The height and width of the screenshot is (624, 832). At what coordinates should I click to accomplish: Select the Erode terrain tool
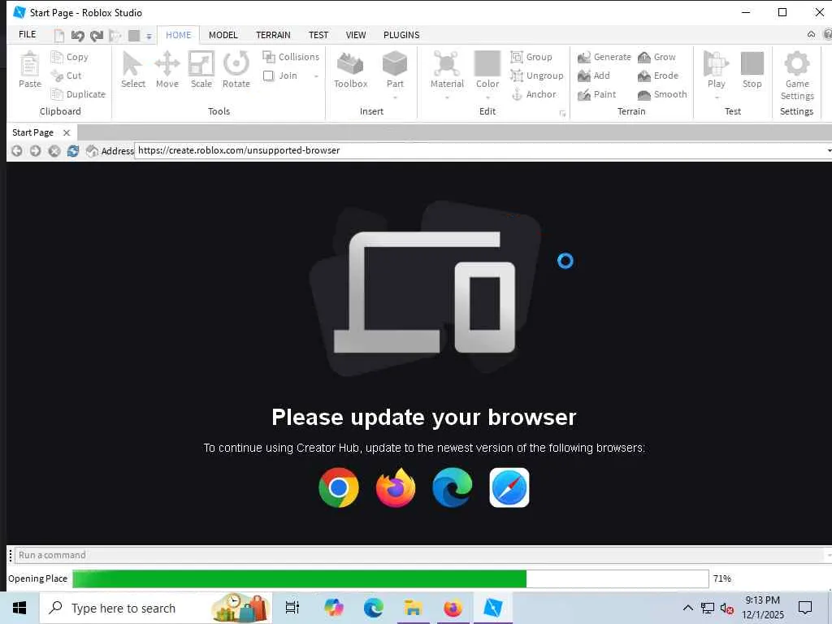pos(657,76)
